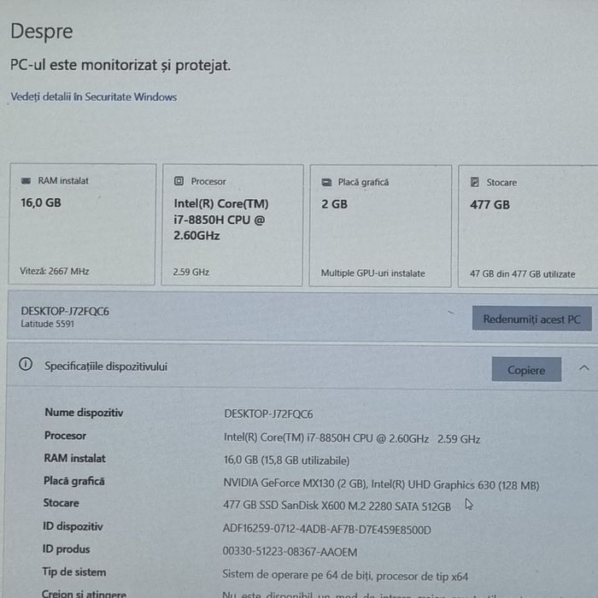Image resolution: width=598 pixels, height=598 pixels.
Task: Click 'NVIDIA GeForce MX130 (2 GB)' value
Action: click(x=296, y=484)
